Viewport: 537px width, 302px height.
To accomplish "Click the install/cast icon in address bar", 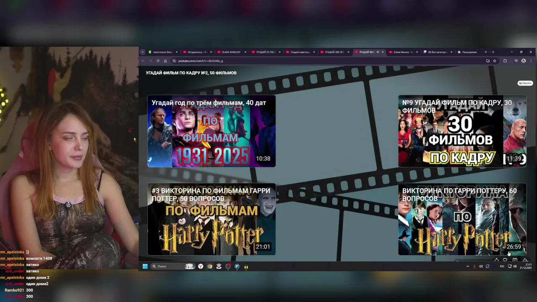I will (487, 61).
